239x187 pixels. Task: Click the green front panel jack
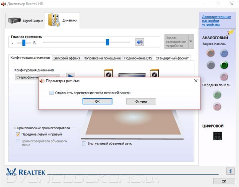(217, 95)
